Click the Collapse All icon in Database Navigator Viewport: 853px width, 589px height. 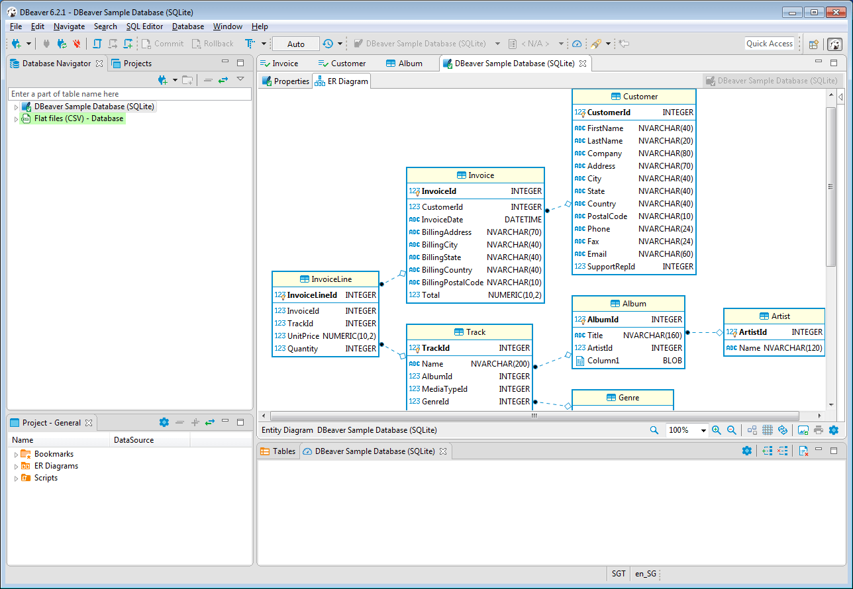coord(208,80)
